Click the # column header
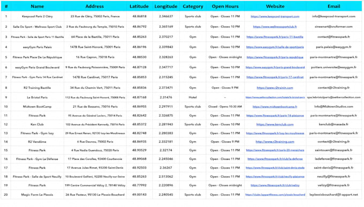This screenshot has height=207, width=364. [x=6, y=6]
